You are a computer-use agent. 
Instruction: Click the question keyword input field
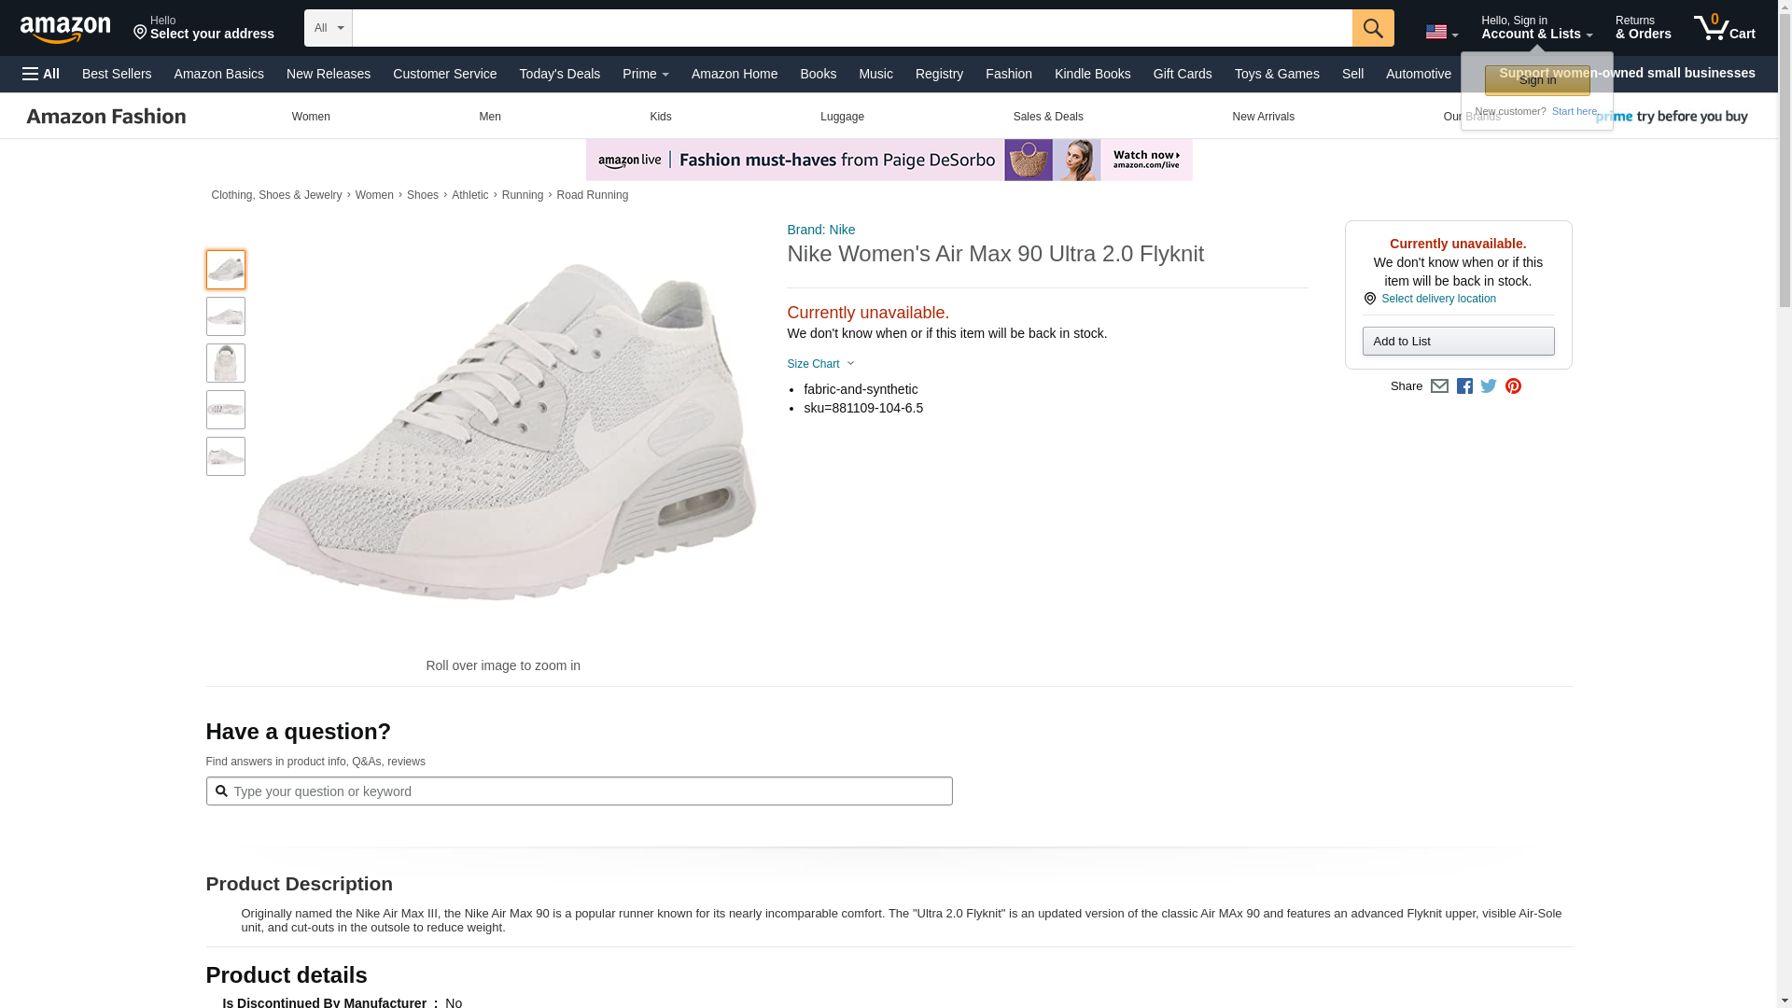coord(588,791)
